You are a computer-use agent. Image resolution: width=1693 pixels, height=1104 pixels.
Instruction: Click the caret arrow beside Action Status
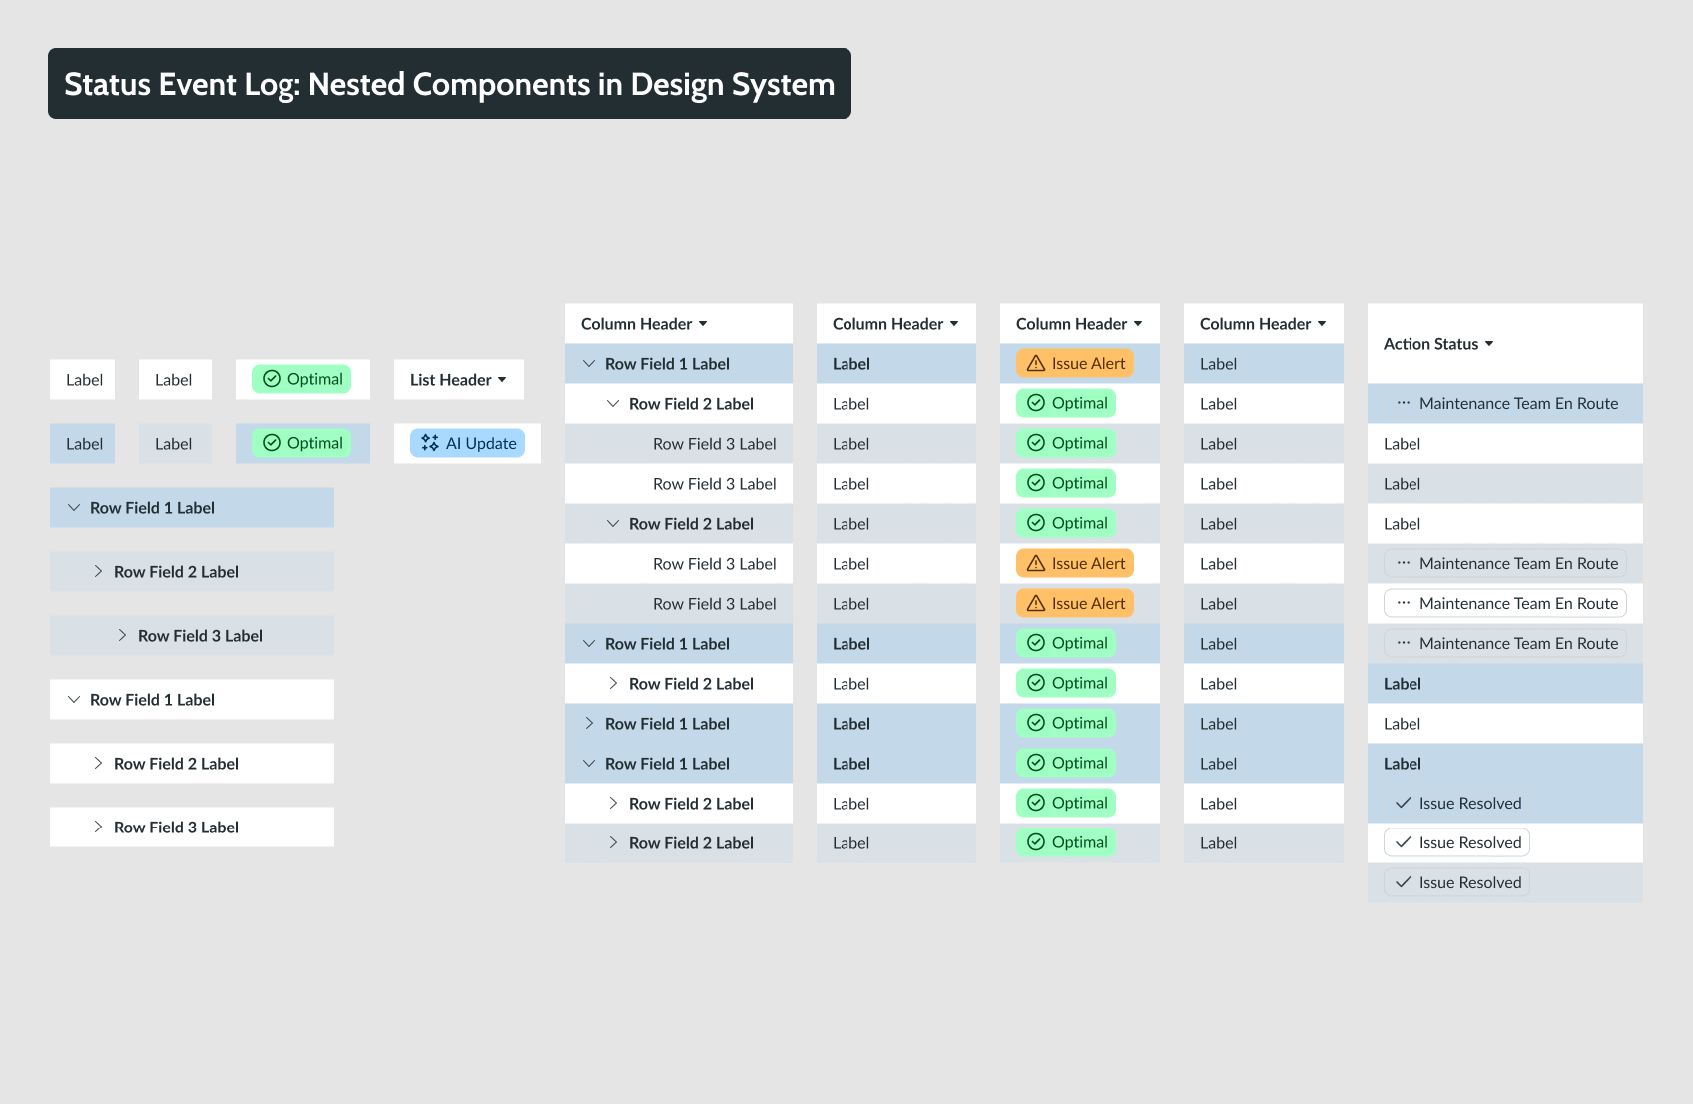coord(1489,344)
